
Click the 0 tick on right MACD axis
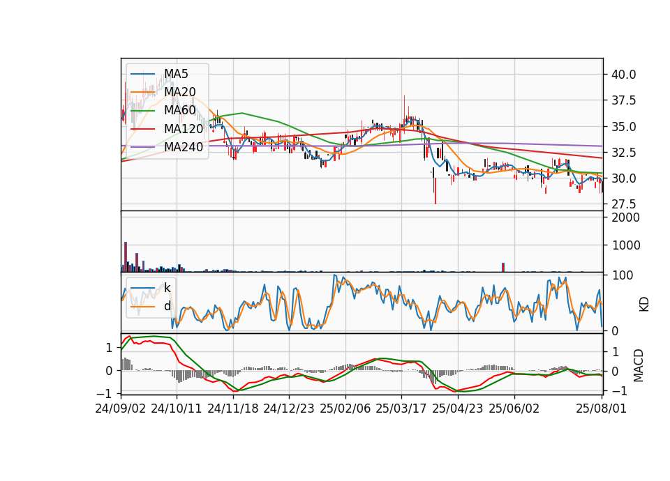pyautogui.click(x=616, y=372)
